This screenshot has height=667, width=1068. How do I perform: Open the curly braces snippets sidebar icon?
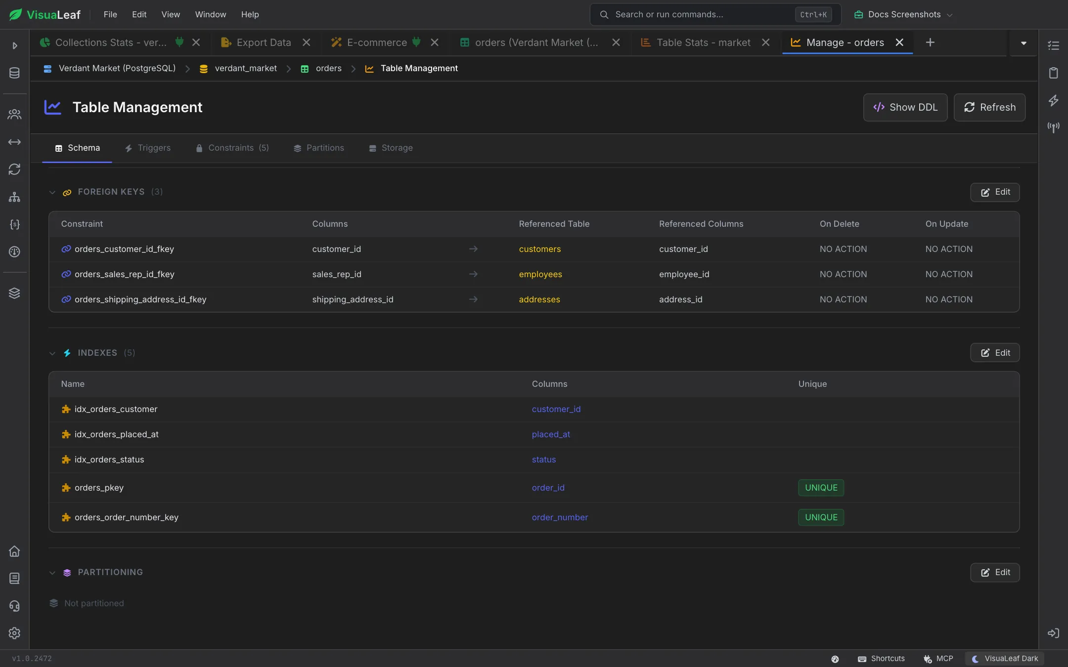coord(14,224)
